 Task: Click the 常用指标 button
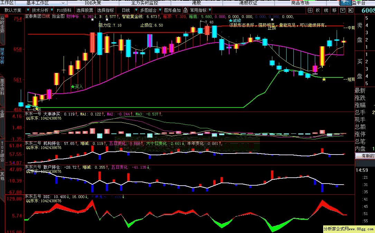point(198,10)
